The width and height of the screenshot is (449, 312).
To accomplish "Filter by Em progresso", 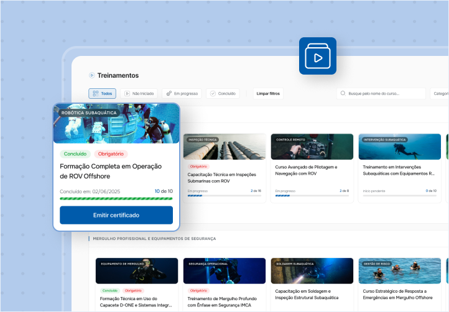I will pos(182,94).
